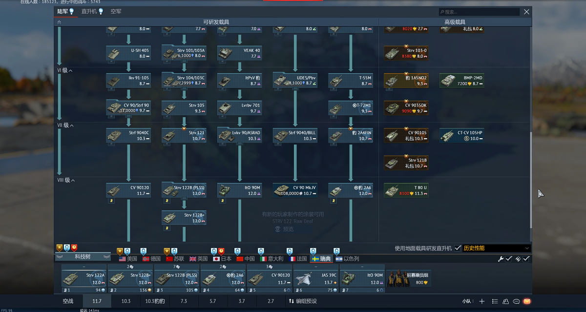Select the 2.7 lineup preset
586x312 pixels.
tap(271, 301)
